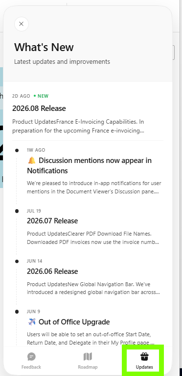
Task: Select the Updates tab
Action: (x=144, y=361)
